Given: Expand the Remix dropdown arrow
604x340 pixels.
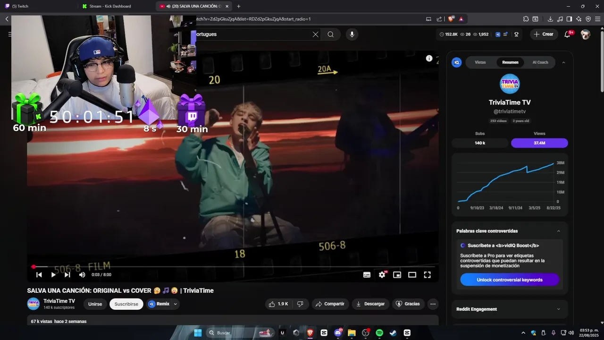Looking at the screenshot, I should [176, 304].
